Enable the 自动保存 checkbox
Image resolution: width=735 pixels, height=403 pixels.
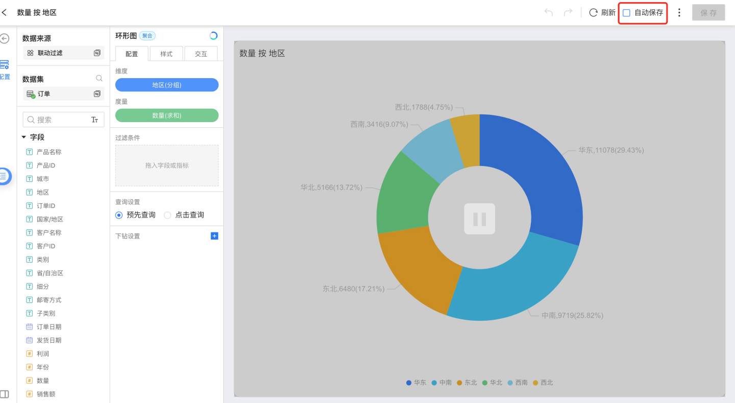627,13
